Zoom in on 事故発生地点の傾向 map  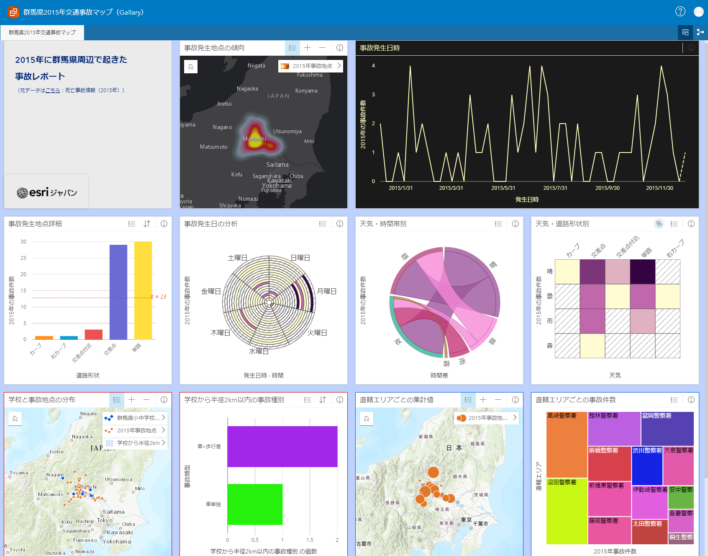308,48
